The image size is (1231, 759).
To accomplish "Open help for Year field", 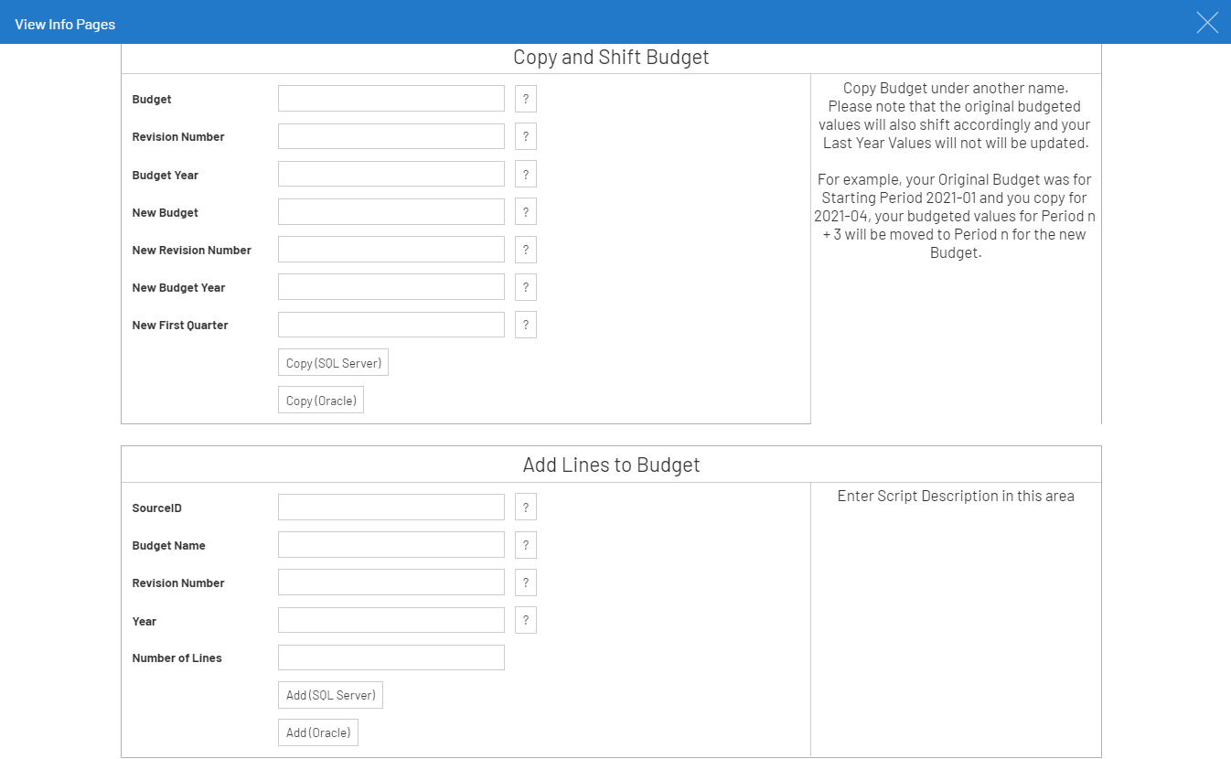I will 525,621.
